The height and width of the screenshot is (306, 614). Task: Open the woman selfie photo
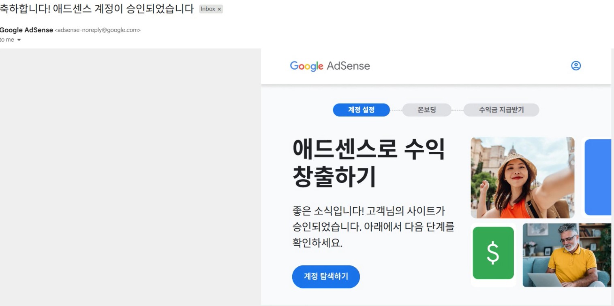[x=522, y=178]
